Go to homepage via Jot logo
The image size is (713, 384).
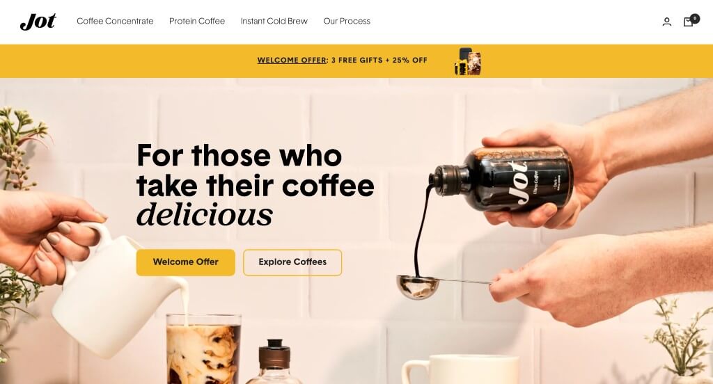tap(38, 22)
